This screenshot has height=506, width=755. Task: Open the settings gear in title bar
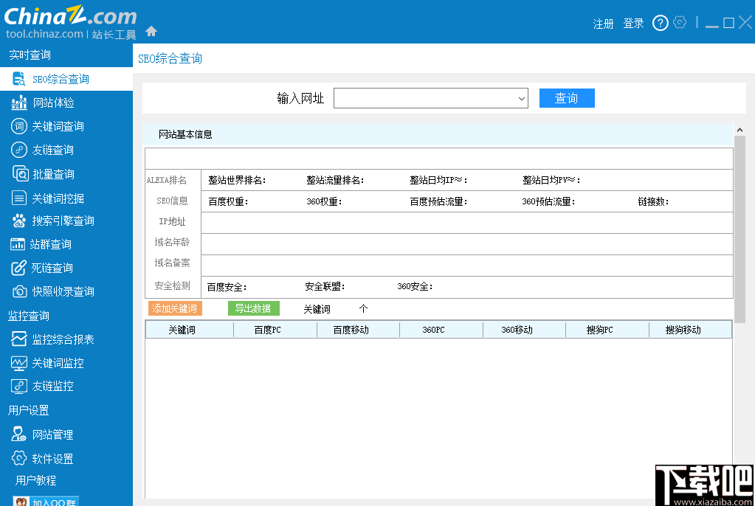pyautogui.click(x=680, y=22)
